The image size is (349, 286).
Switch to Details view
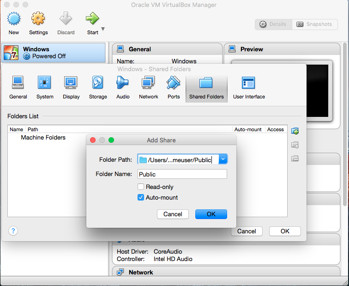[273, 24]
